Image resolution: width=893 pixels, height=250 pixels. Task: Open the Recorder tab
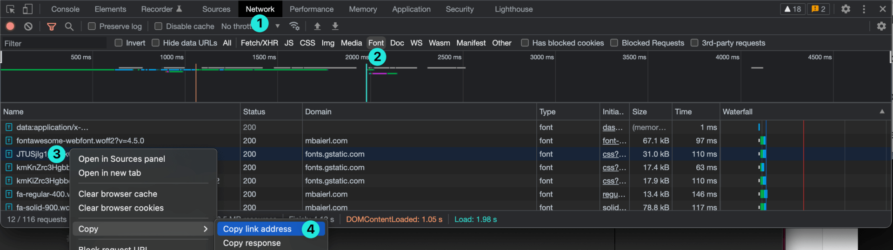coord(161,9)
